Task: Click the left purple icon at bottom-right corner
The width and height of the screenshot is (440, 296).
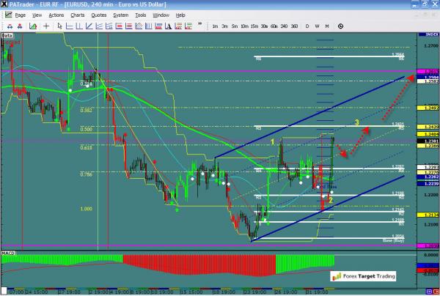Action: [x=429, y=292]
